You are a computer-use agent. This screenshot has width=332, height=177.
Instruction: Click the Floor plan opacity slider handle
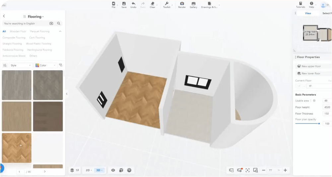319,124
